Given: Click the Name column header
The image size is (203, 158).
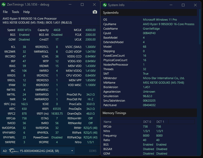Looking at the screenshot, I should 108,122.
